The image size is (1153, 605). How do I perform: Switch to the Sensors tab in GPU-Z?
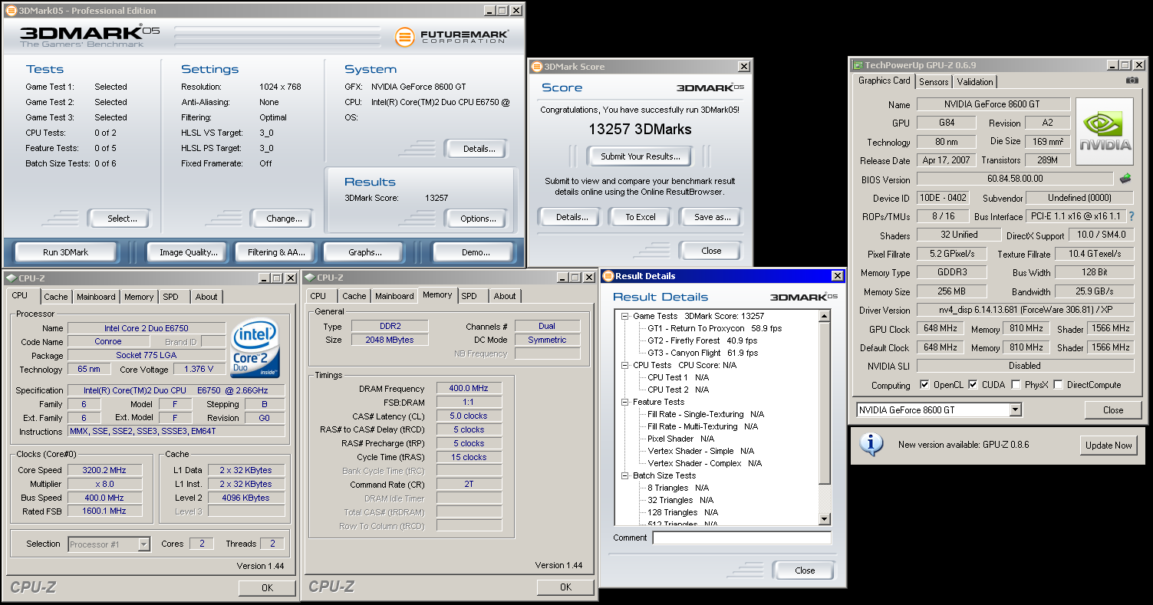click(934, 81)
